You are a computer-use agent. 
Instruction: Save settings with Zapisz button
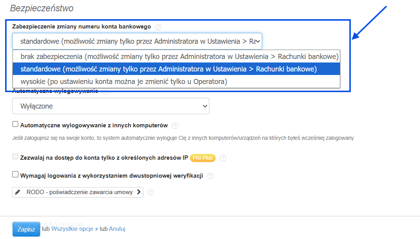(x=26, y=229)
